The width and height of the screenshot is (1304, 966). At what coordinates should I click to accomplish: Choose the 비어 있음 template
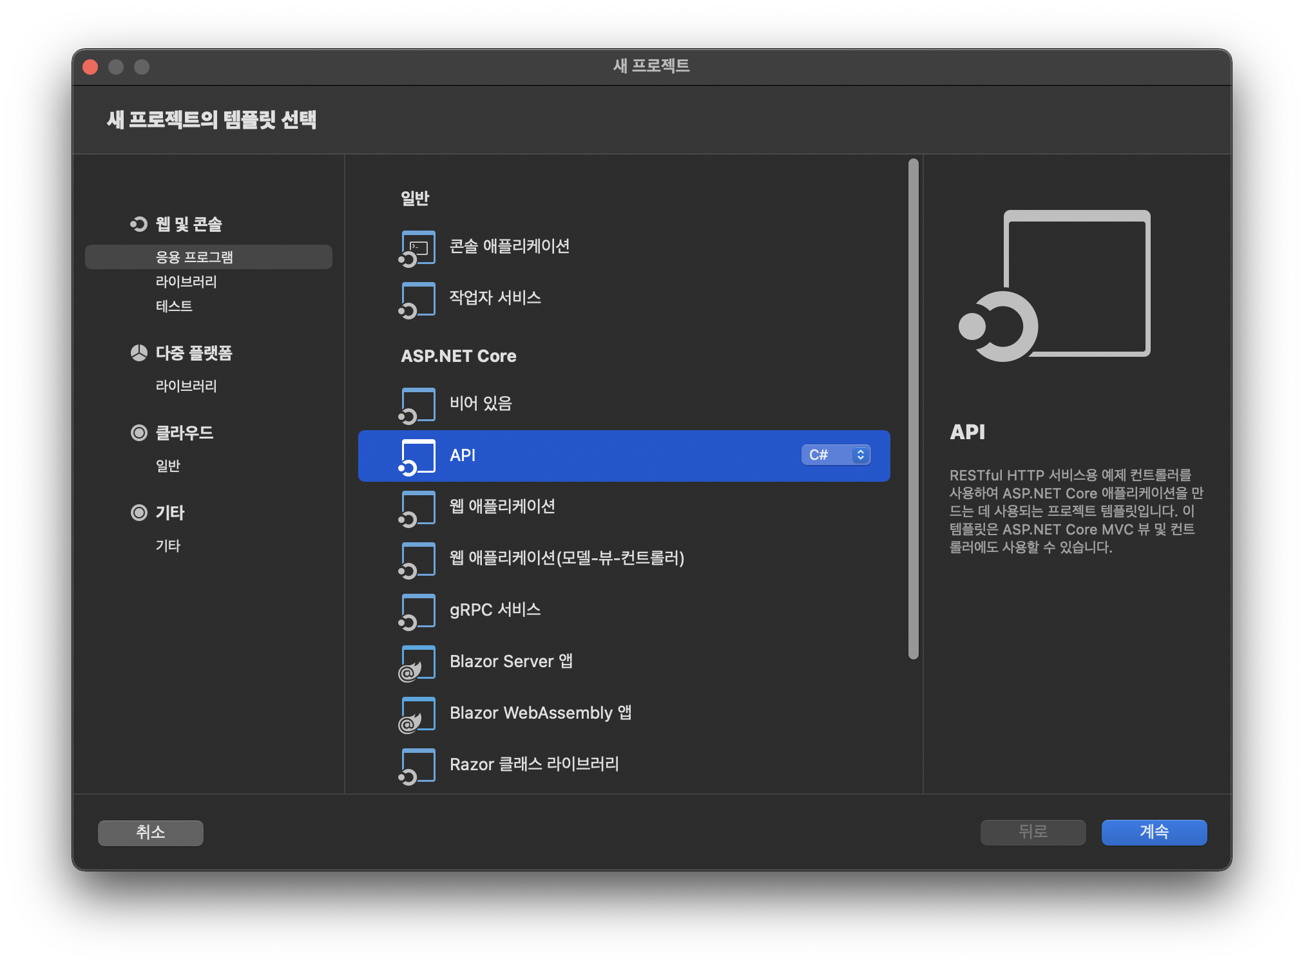624,404
